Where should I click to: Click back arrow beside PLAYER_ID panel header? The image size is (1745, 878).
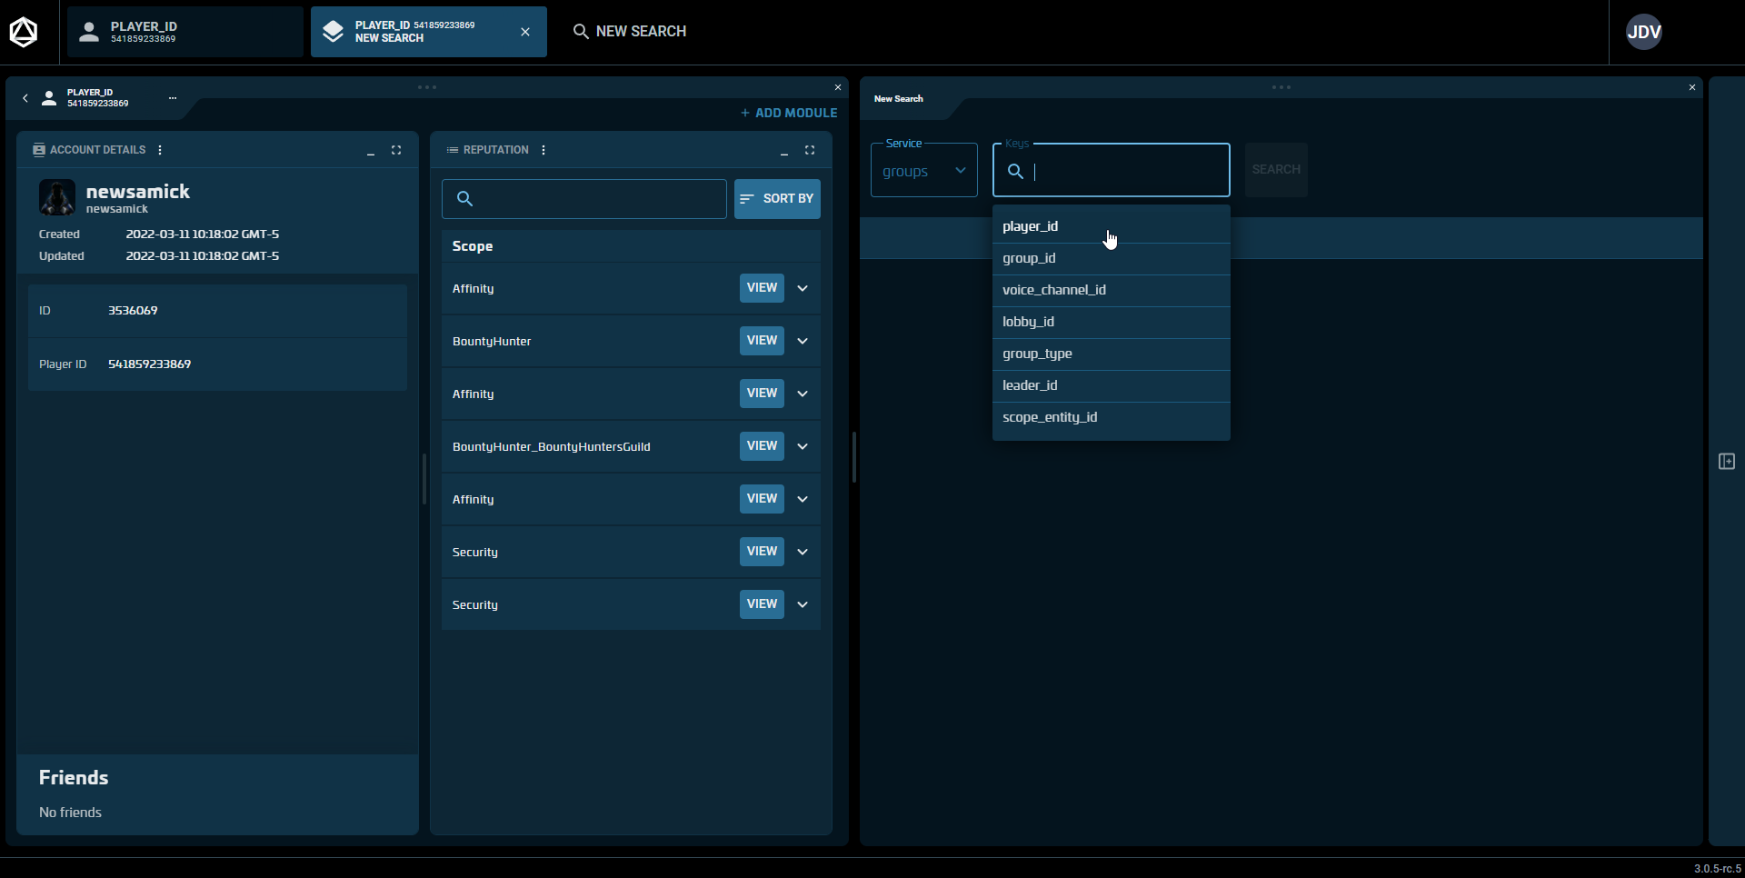[25, 98]
